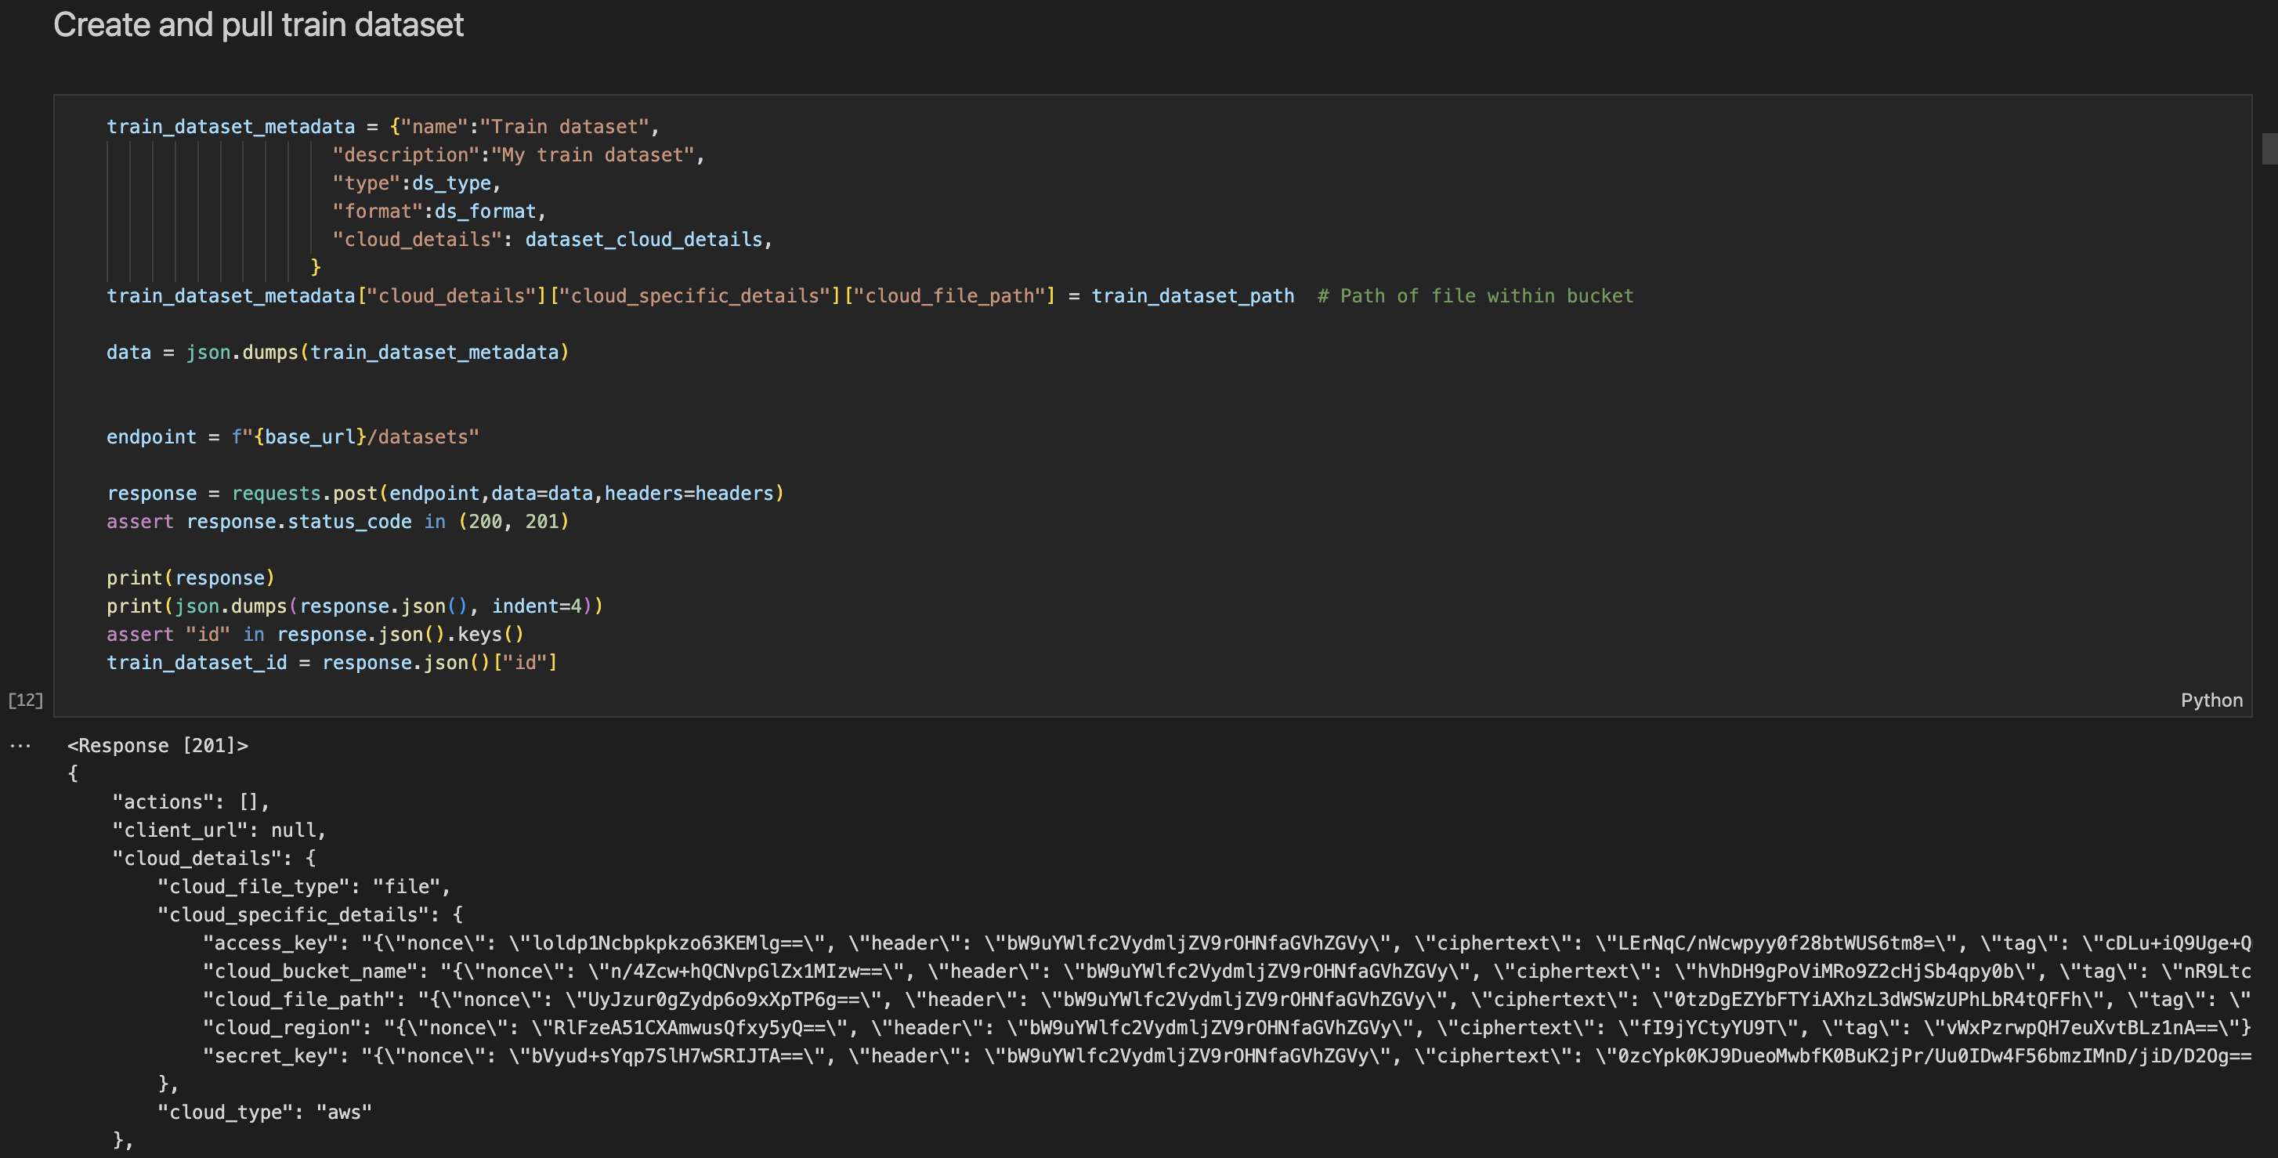The image size is (2278, 1158).
Task: Click the "secret_key" output line
Action: (x=1228, y=1057)
